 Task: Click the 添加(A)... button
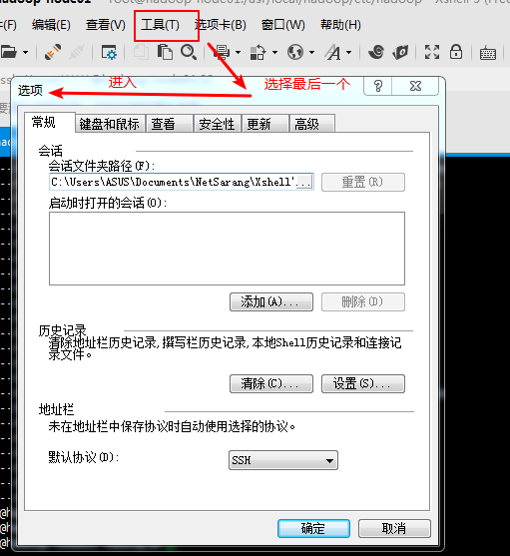271,301
